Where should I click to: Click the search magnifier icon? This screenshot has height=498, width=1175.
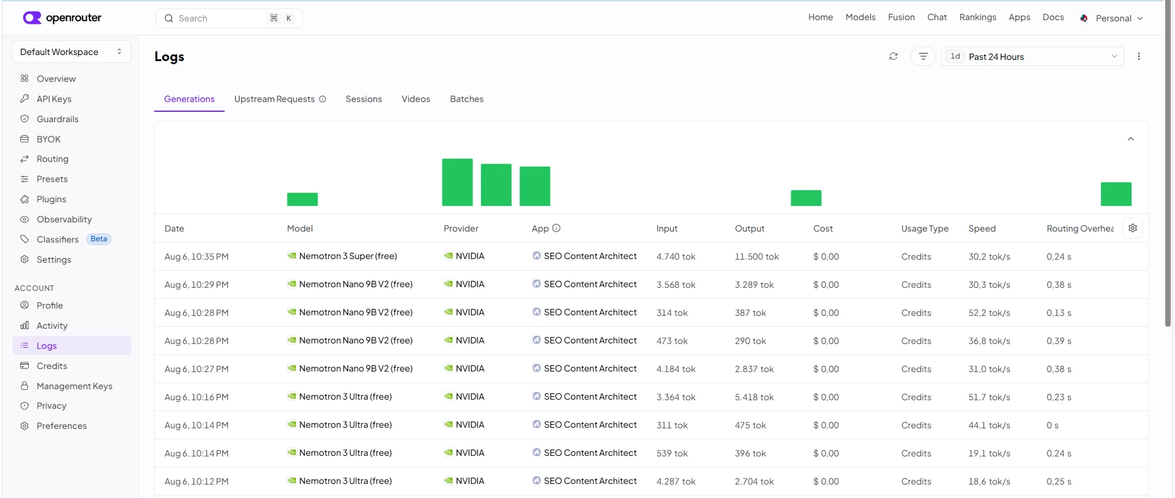click(x=169, y=18)
